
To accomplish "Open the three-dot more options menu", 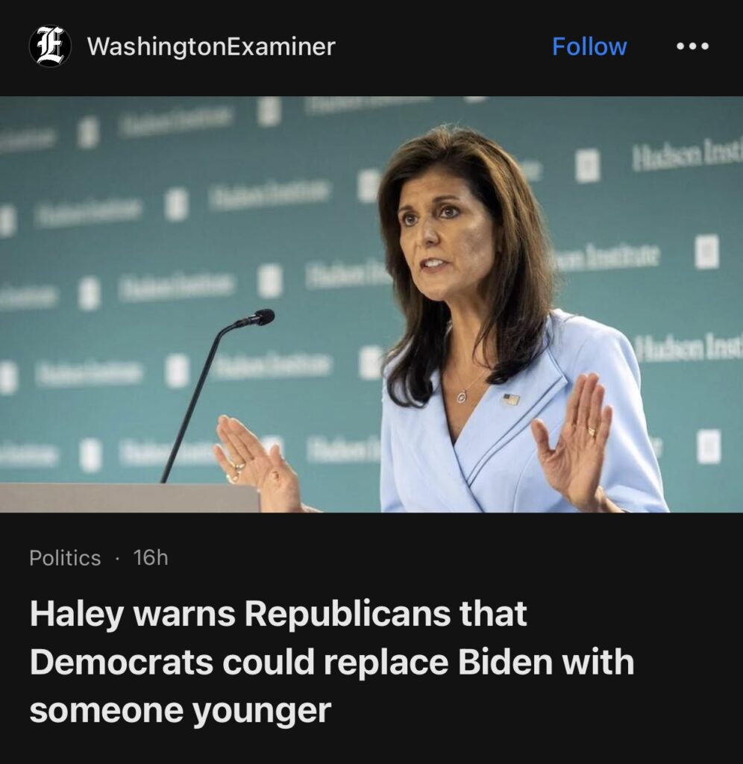I will pos(692,47).
